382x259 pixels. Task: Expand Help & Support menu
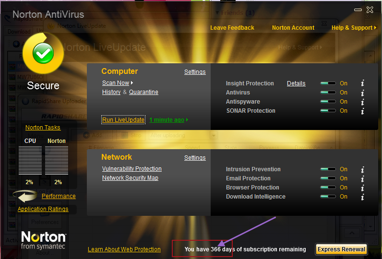coord(354,28)
